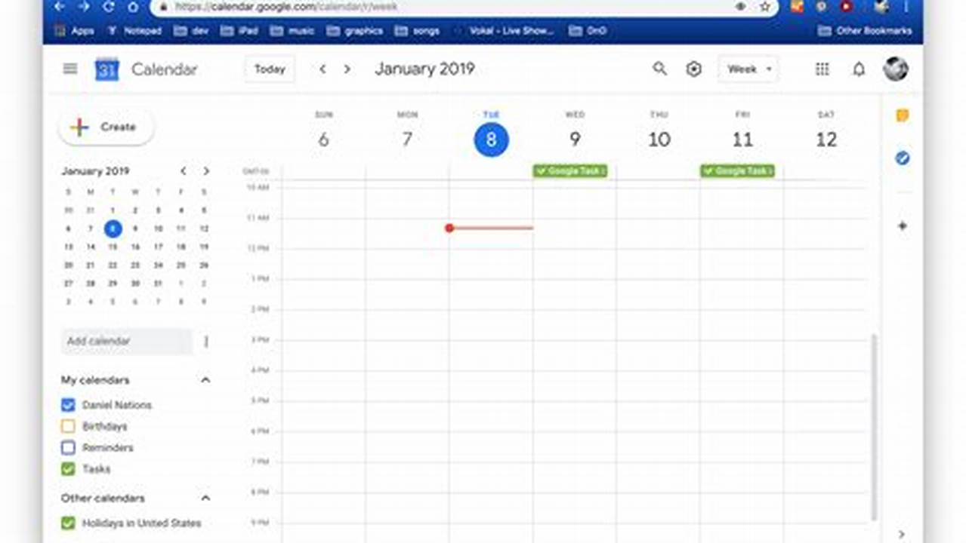Open the hamburger menu beside the Calendar logo
Image resolution: width=966 pixels, height=543 pixels.
[x=69, y=69]
